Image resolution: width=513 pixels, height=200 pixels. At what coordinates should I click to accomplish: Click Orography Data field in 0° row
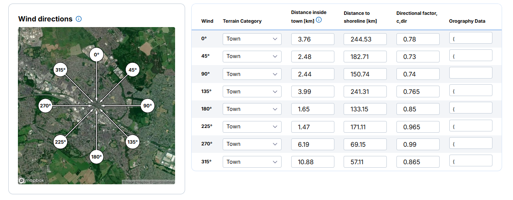[x=471, y=38]
